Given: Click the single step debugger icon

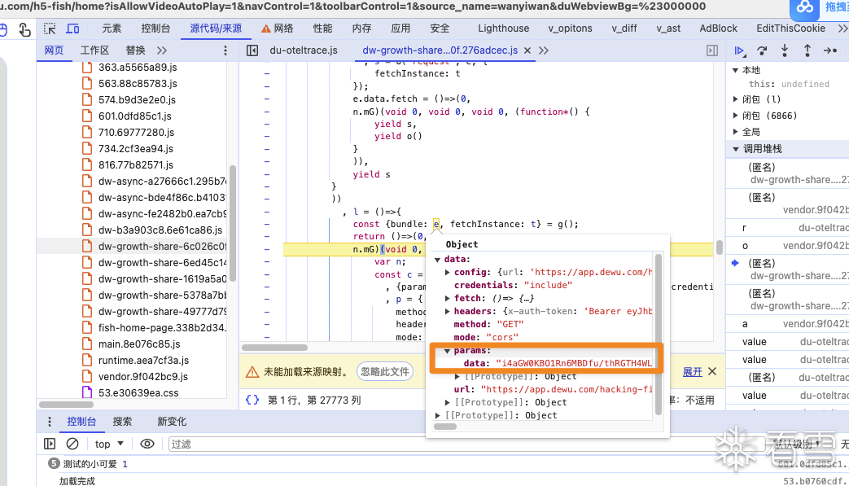Looking at the screenshot, I should tap(830, 50).
